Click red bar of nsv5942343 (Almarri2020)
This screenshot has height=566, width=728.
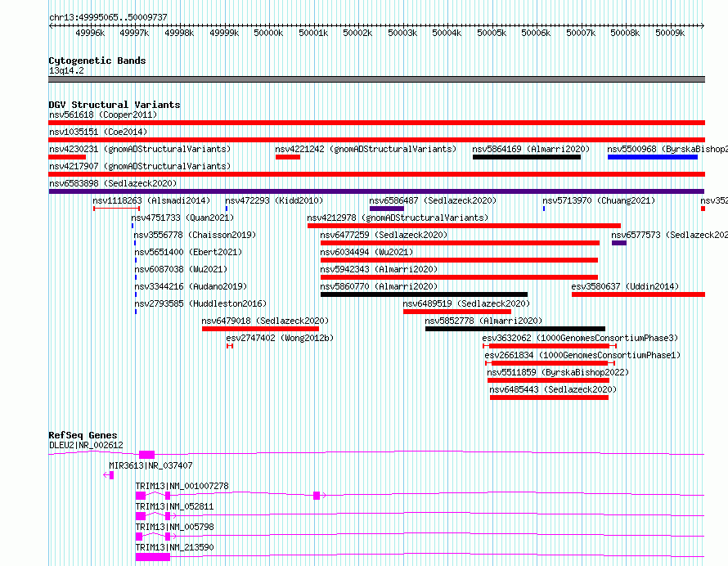pos(459,277)
